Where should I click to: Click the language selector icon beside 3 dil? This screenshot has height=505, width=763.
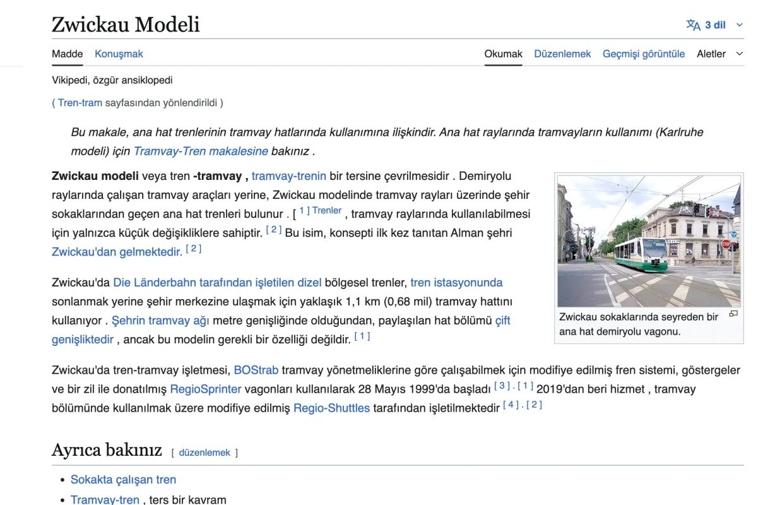[692, 25]
